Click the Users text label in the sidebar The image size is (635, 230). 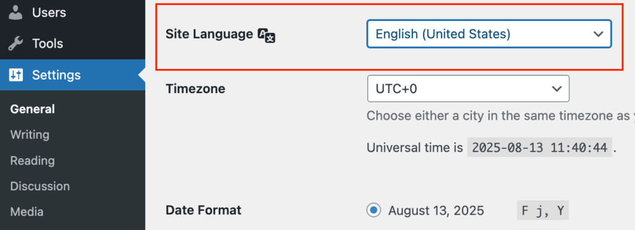coord(49,12)
